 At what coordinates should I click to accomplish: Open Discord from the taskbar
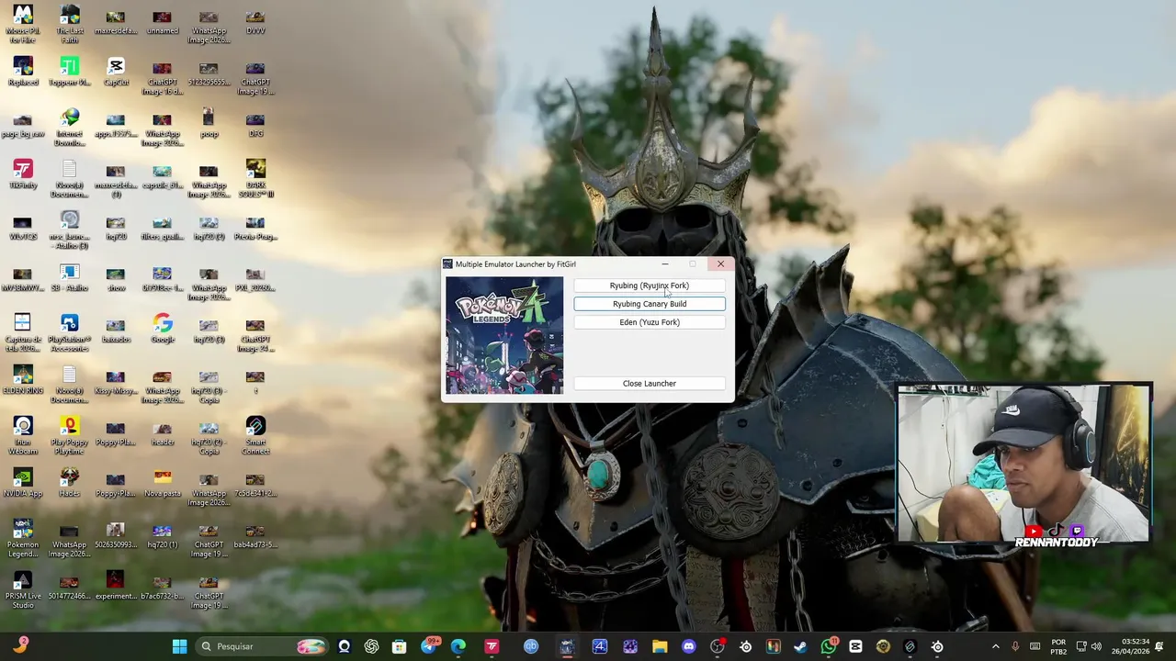pos(689,646)
